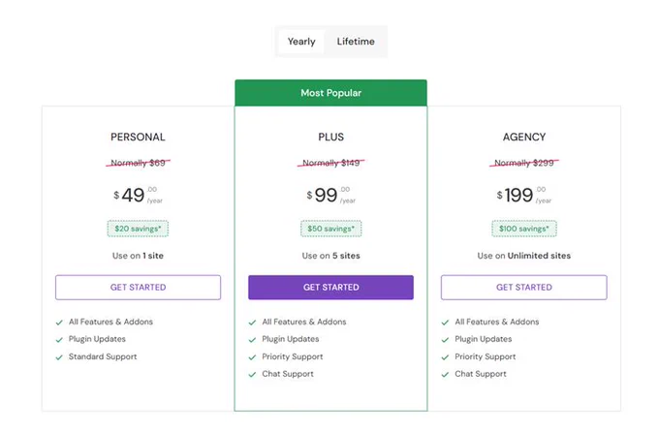This screenshot has height=431, width=659.
Task: Click Get Started under Plus plan
Action: (330, 288)
